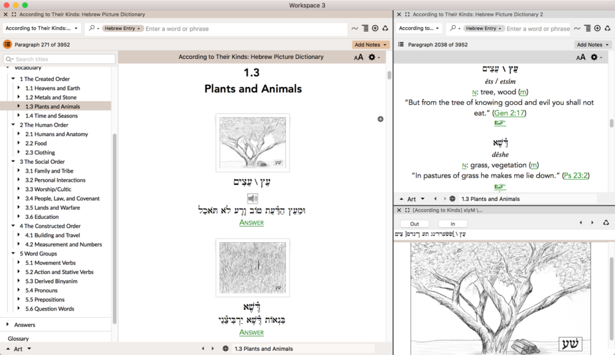615x355 pixels.
Task: Click the Search titles input field
Action: 64,59
